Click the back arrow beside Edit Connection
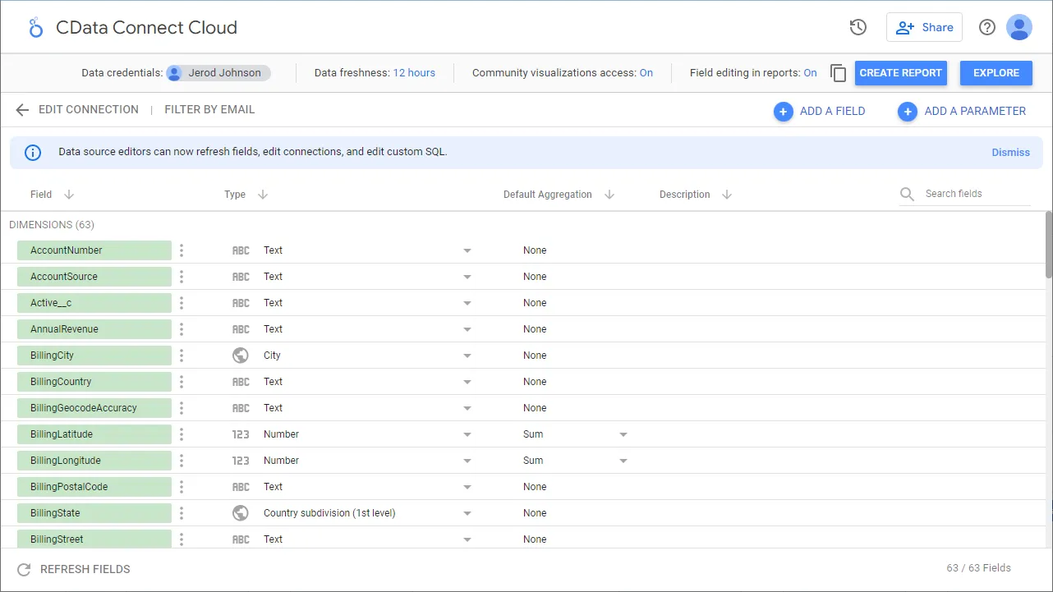This screenshot has height=592, width=1053. pos(22,110)
